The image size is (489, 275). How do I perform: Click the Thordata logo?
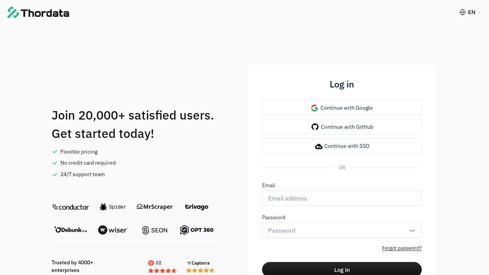pos(38,13)
